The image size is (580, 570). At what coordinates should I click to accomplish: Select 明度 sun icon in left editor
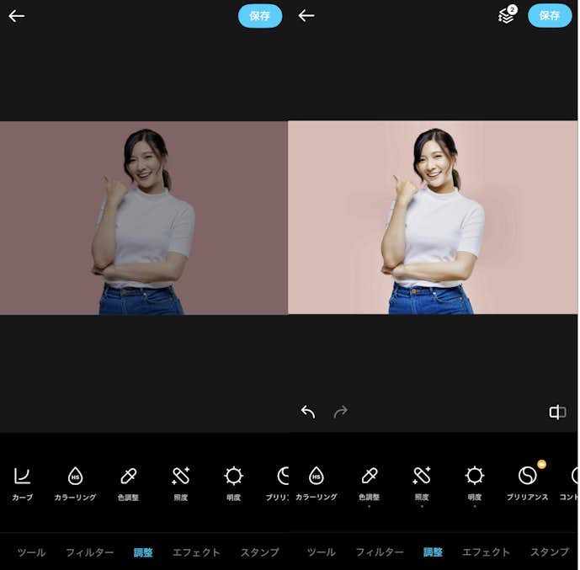[233, 477]
